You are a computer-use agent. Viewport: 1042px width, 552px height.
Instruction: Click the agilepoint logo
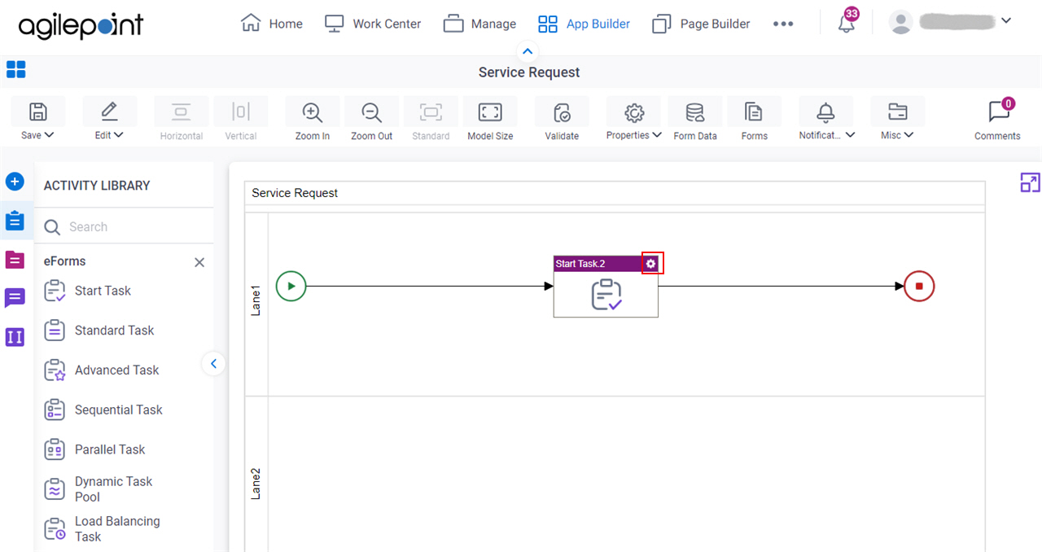click(81, 27)
